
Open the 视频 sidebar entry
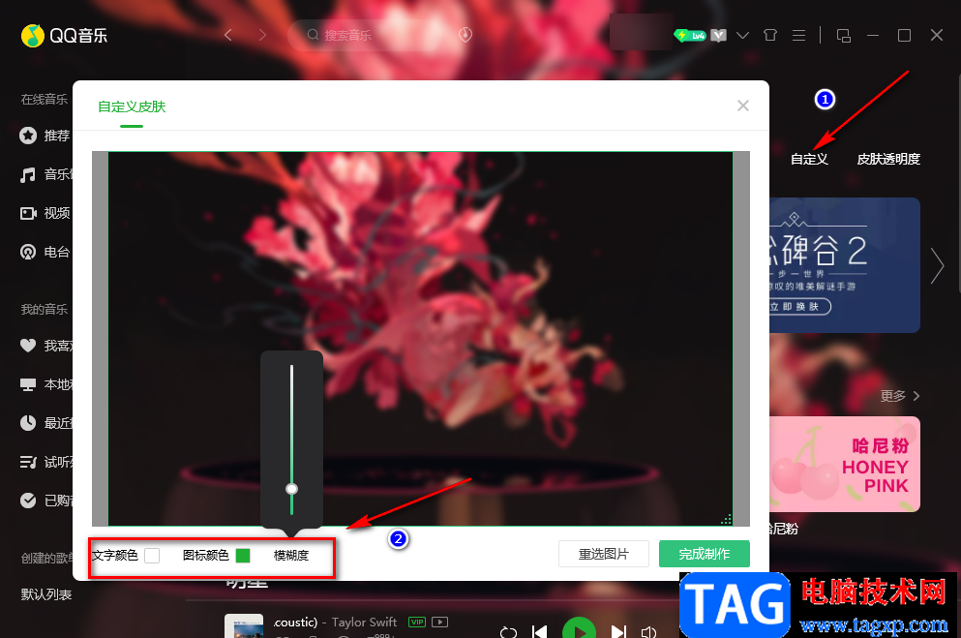click(45, 213)
